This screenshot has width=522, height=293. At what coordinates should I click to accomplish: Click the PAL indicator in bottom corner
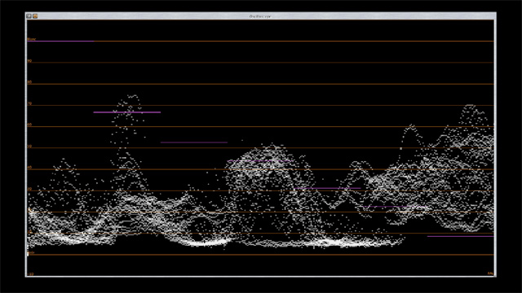point(490,273)
